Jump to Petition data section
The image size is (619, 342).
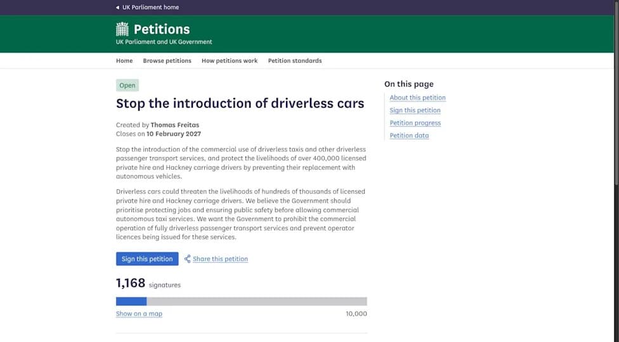pyautogui.click(x=409, y=136)
